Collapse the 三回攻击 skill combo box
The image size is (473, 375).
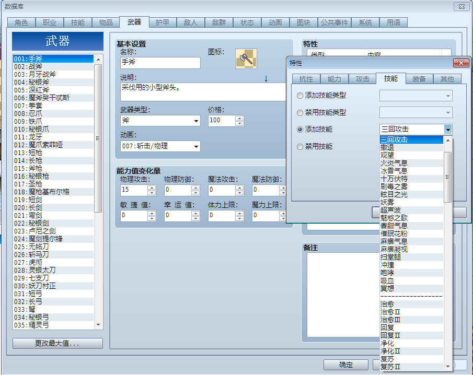[448, 130]
